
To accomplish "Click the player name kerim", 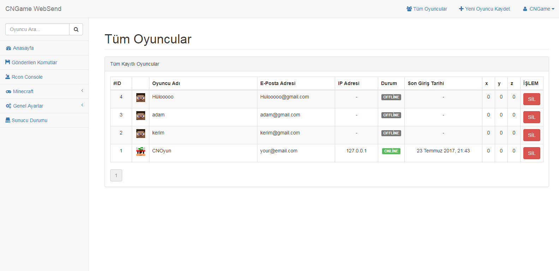I will pyautogui.click(x=158, y=133).
